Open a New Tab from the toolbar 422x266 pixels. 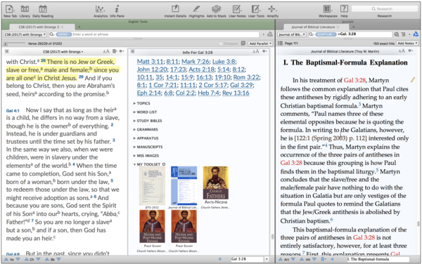(10, 11)
